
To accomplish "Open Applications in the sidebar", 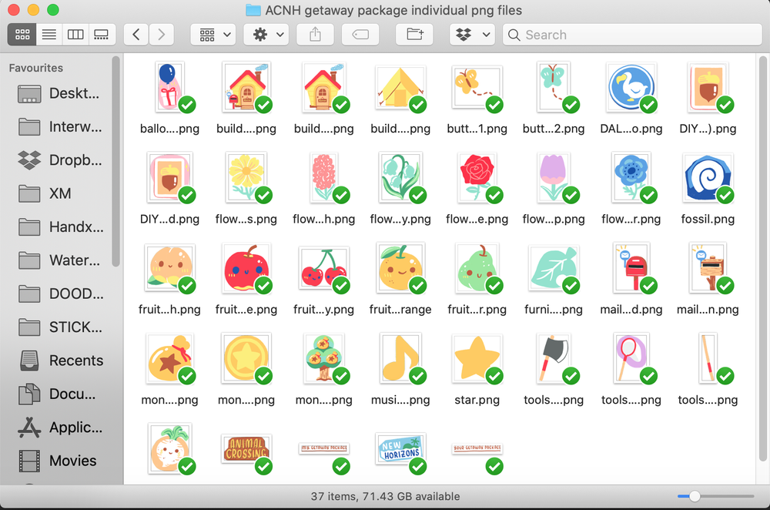I will (x=59, y=428).
